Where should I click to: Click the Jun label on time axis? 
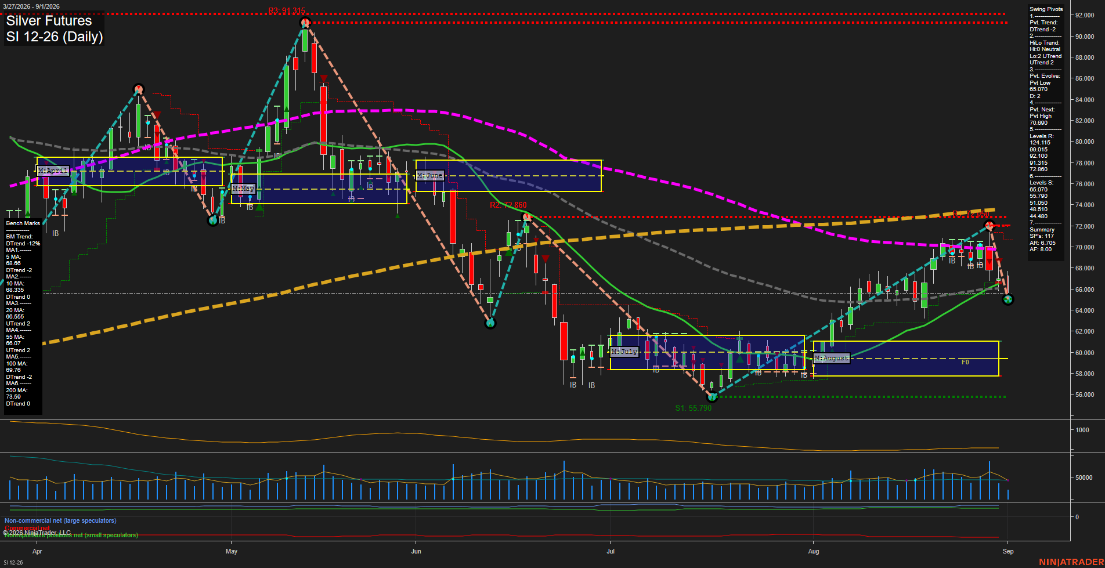416,551
